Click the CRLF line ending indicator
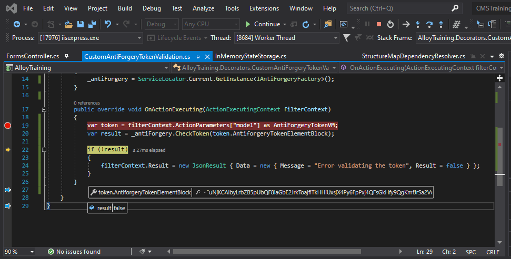 tap(493, 252)
